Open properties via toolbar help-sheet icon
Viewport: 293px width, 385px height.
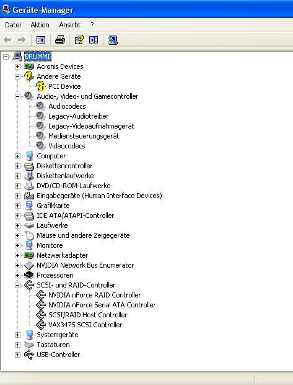(79, 40)
